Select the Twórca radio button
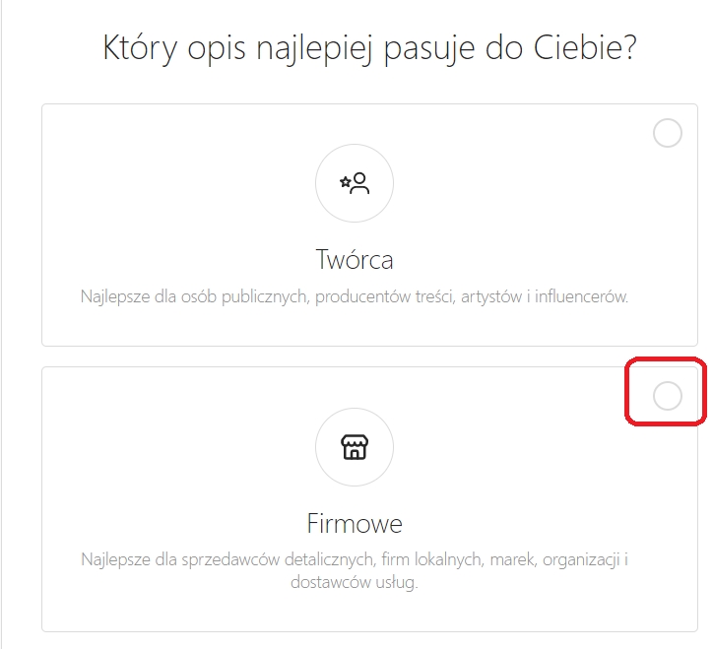The height and width of the screenshot is (649, 713). pyautogui.click(x=668, y=133)
